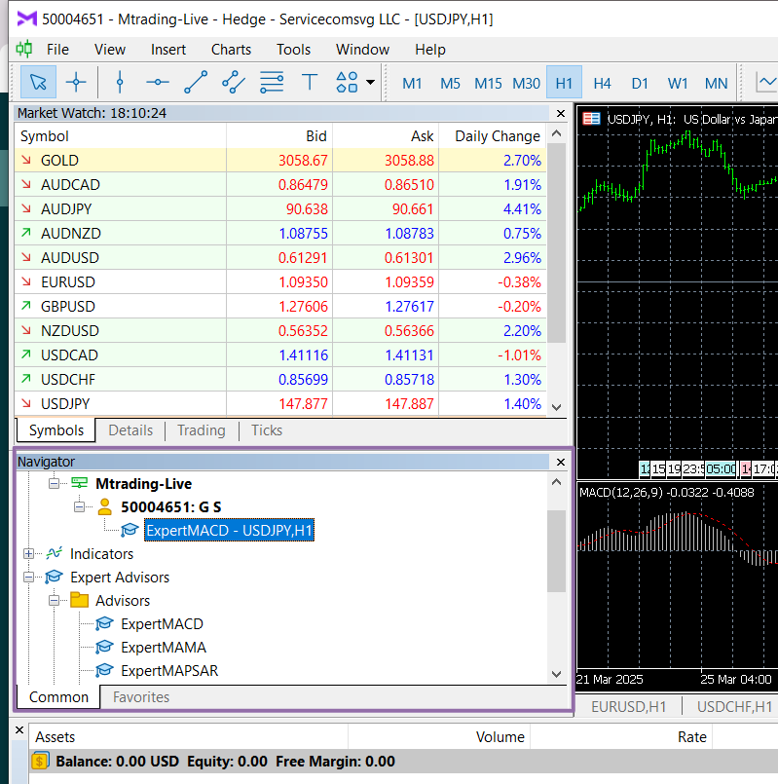Select ExpertMAMA advisor in Navigator
This screenshot has height=784, width=778.
pyautogui.click(x=163, y=648)
